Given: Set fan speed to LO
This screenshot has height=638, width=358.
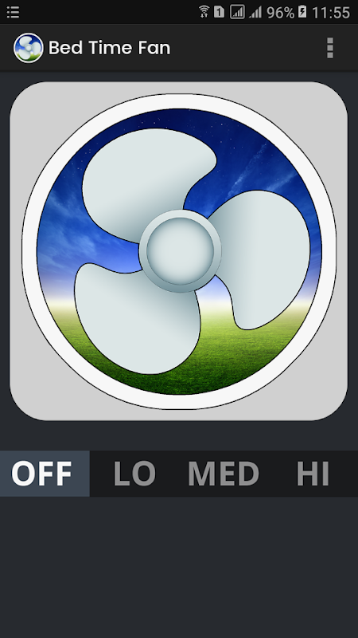Looking at the screenshot, I should click(x=134, y=474).
